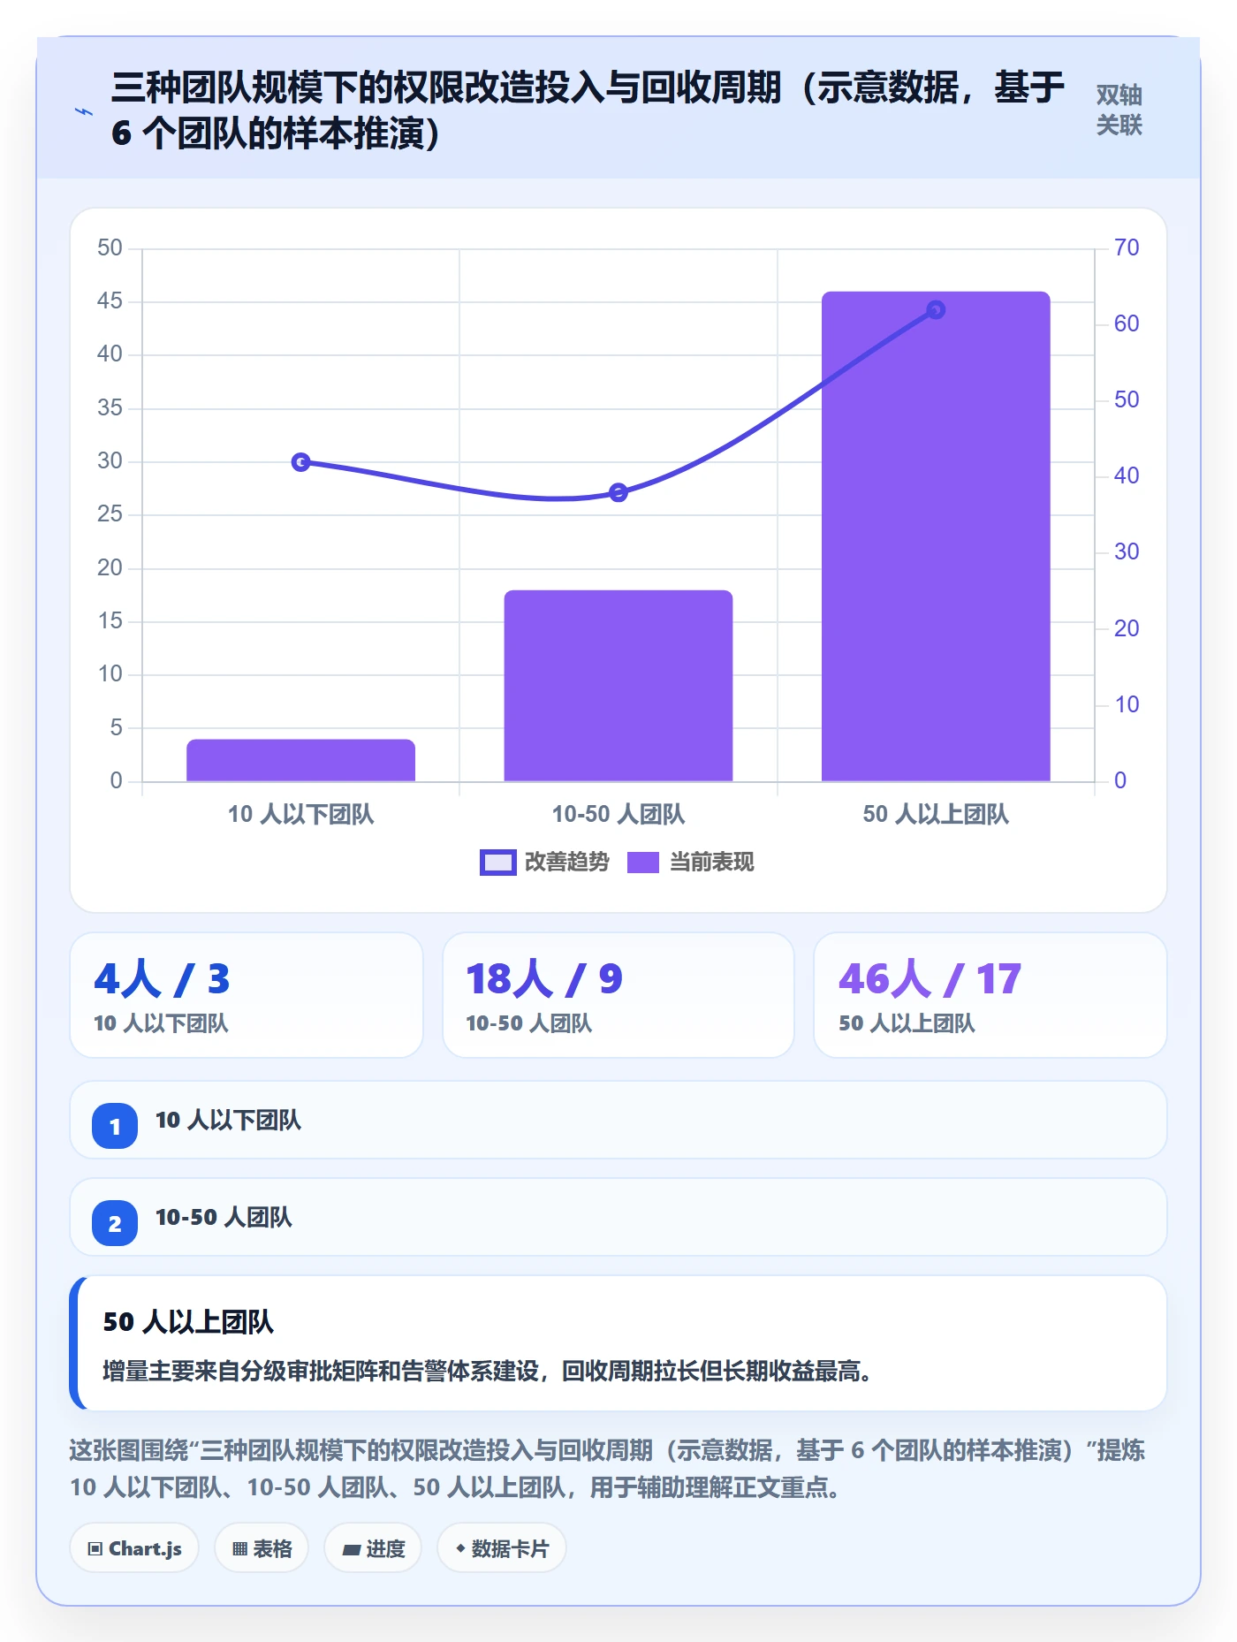Toggle the 当前表现 legend swatch
Image resolution: width=1237 pixels, height=1642 pixels.
point(643,863)
